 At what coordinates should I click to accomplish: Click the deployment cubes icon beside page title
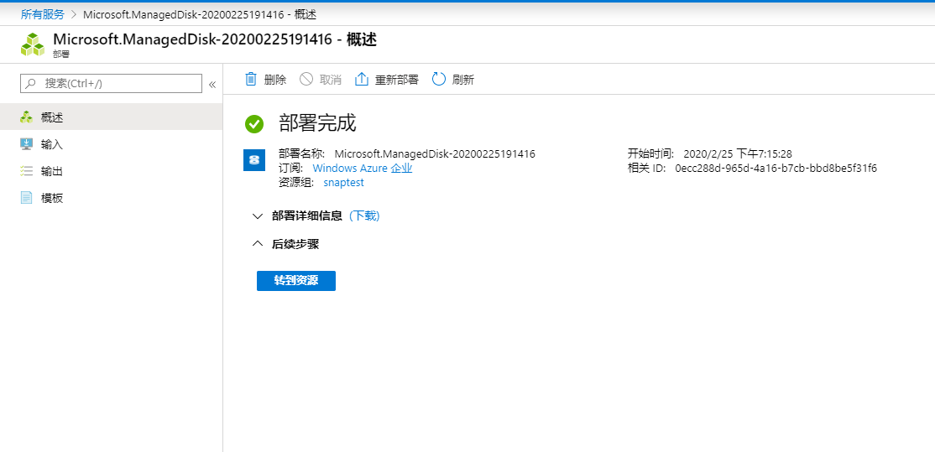tap(33, 44)
